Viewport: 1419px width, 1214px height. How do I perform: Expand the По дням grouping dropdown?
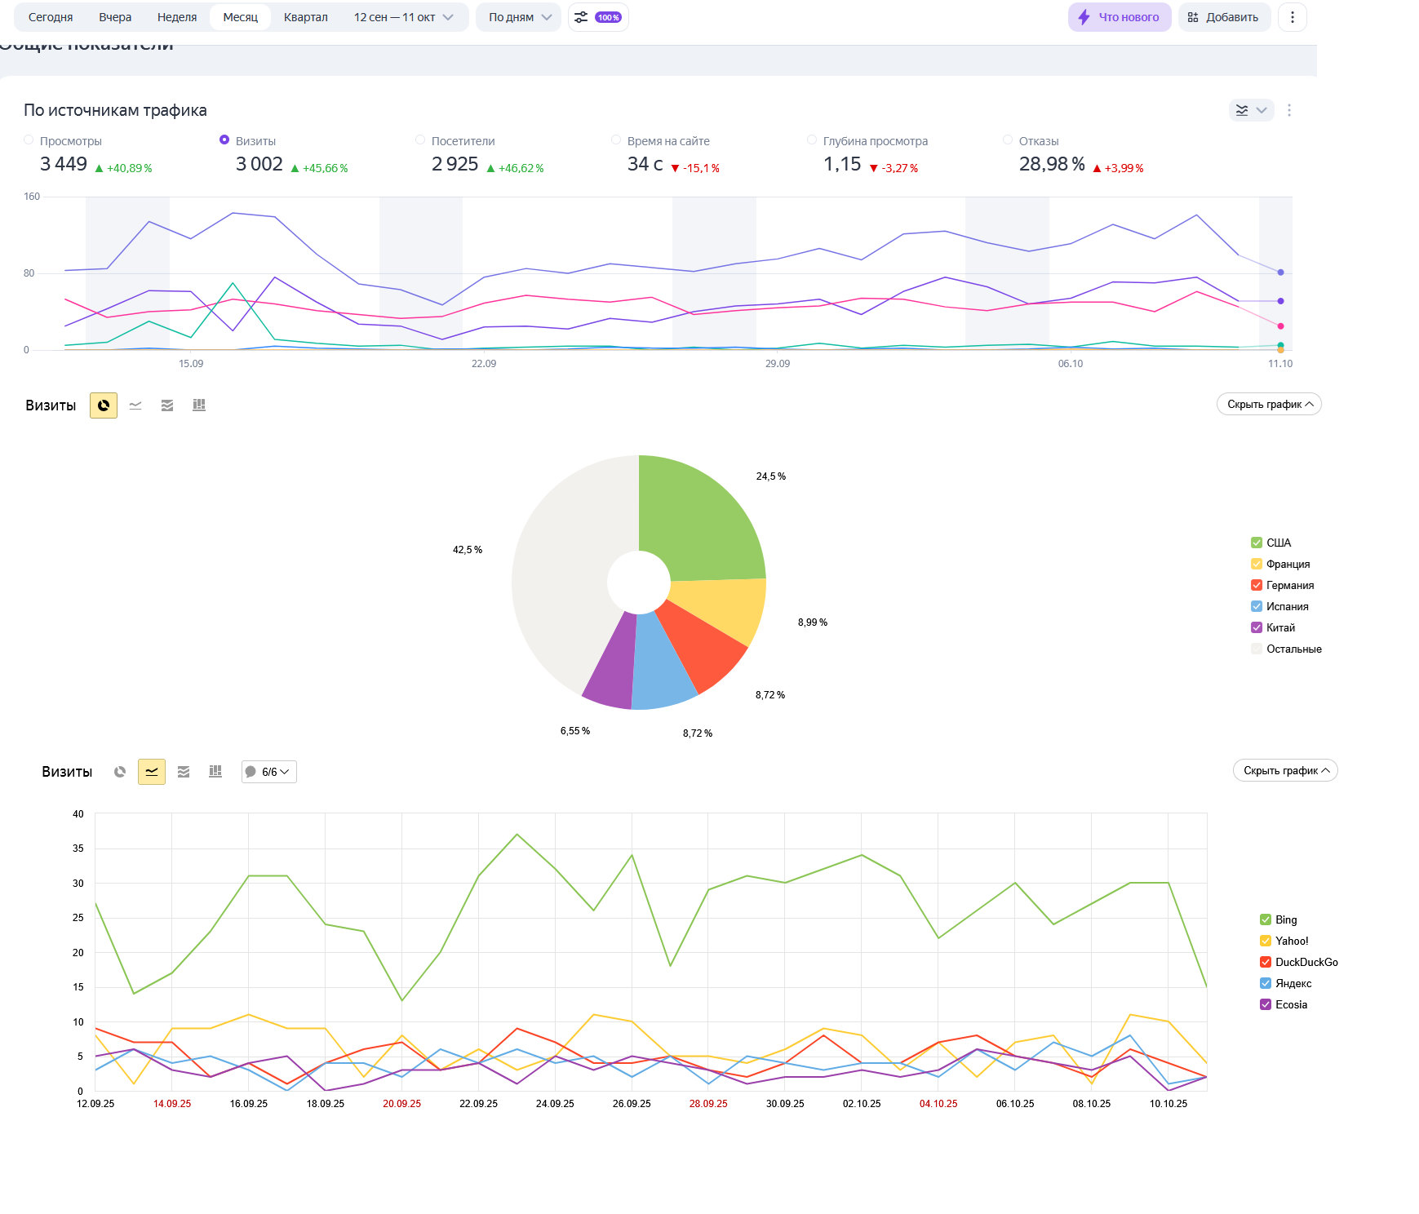point(520,17)
